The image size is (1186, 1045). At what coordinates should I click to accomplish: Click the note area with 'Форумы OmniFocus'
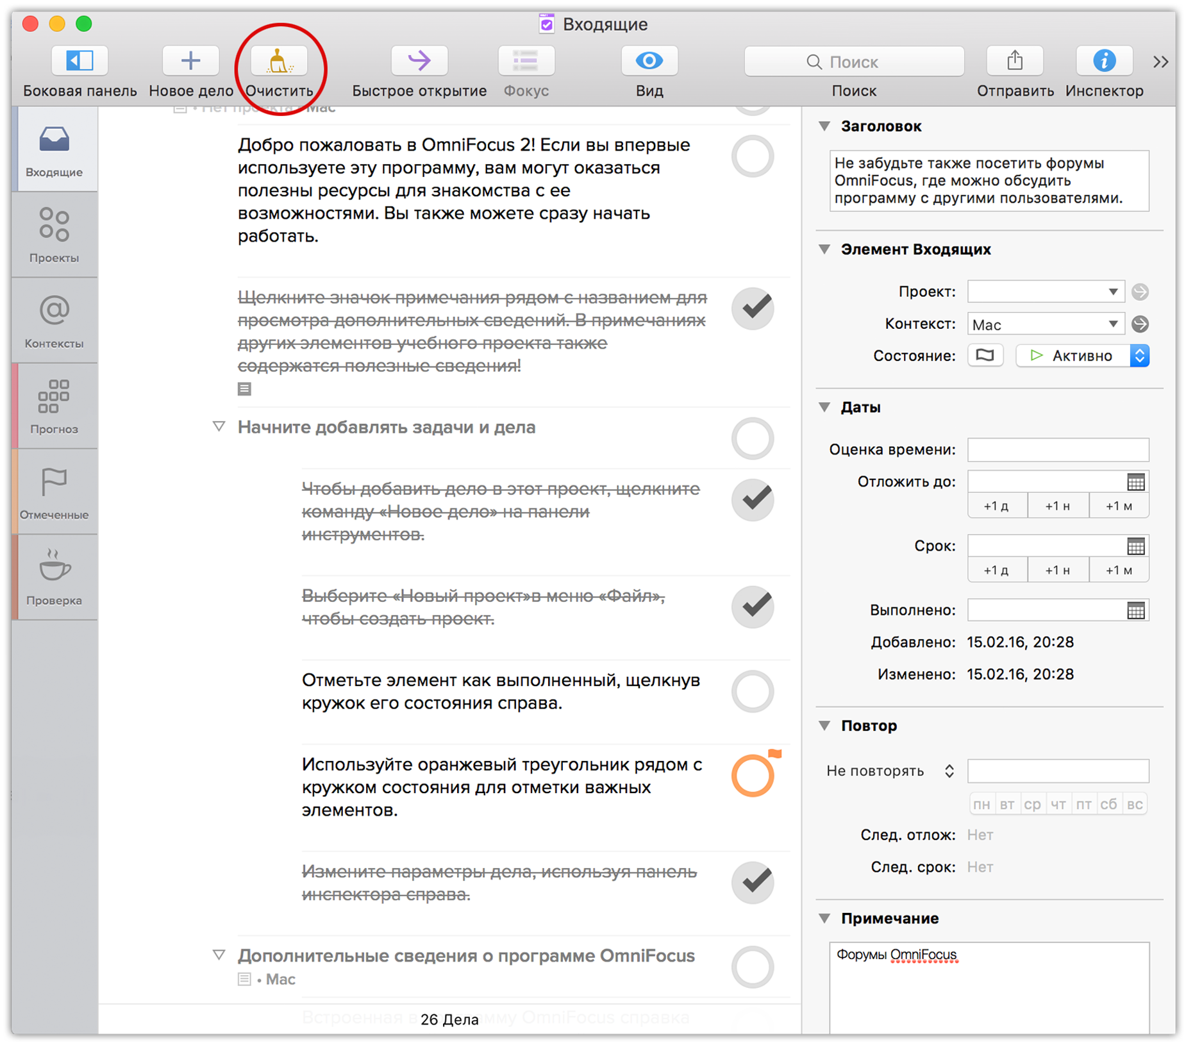coord(989,987)
